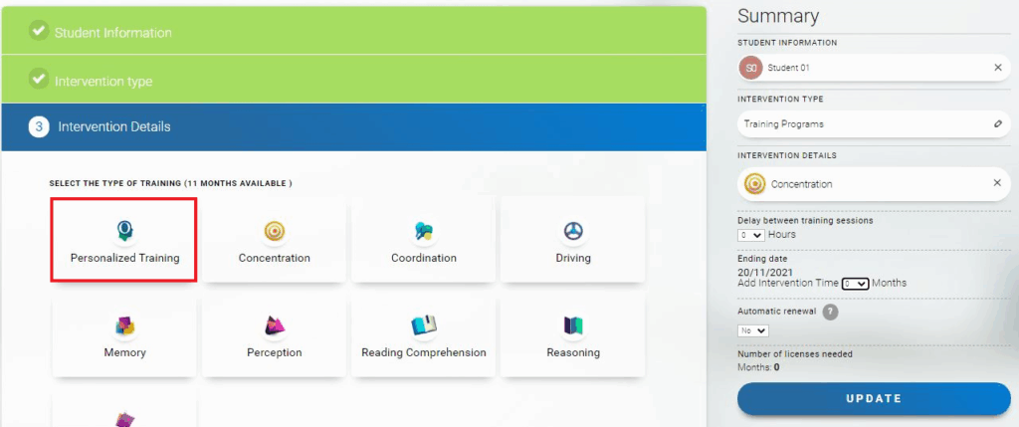
Task: Choose the Concentration target icon
Action: (x=275, y=231)
